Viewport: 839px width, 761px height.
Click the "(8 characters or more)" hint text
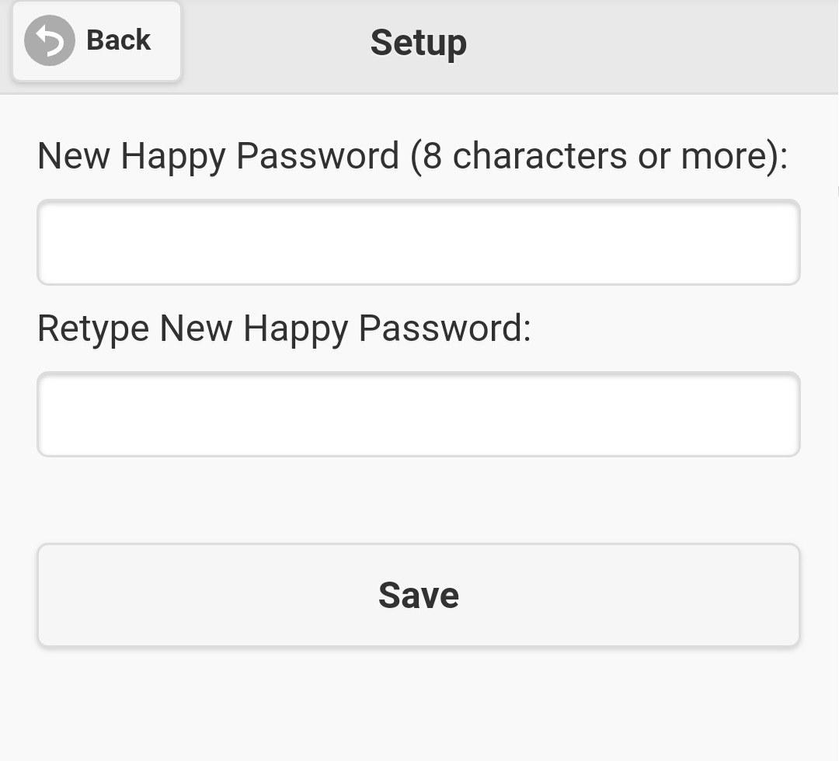coord(598,156)
